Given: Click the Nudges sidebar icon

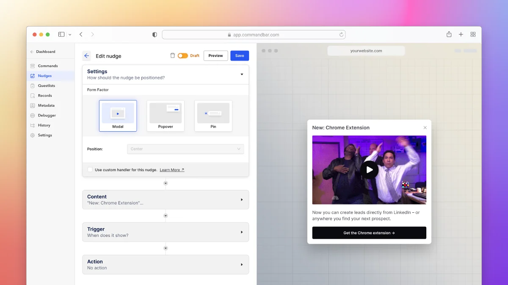Looking at the screenshot, I should (33, 76).
